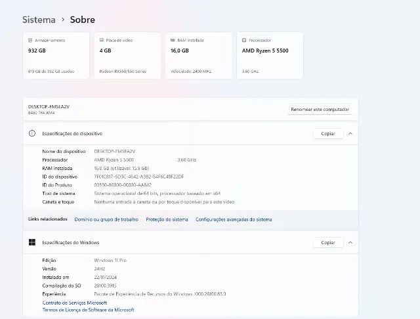Select 3.60 GHz in Processador row
Screen dimensions: 420x319
186,160
